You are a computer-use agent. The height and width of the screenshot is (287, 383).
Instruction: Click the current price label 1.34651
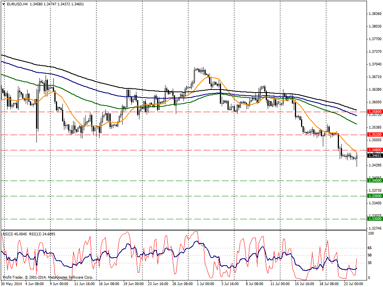pos(375,156)
